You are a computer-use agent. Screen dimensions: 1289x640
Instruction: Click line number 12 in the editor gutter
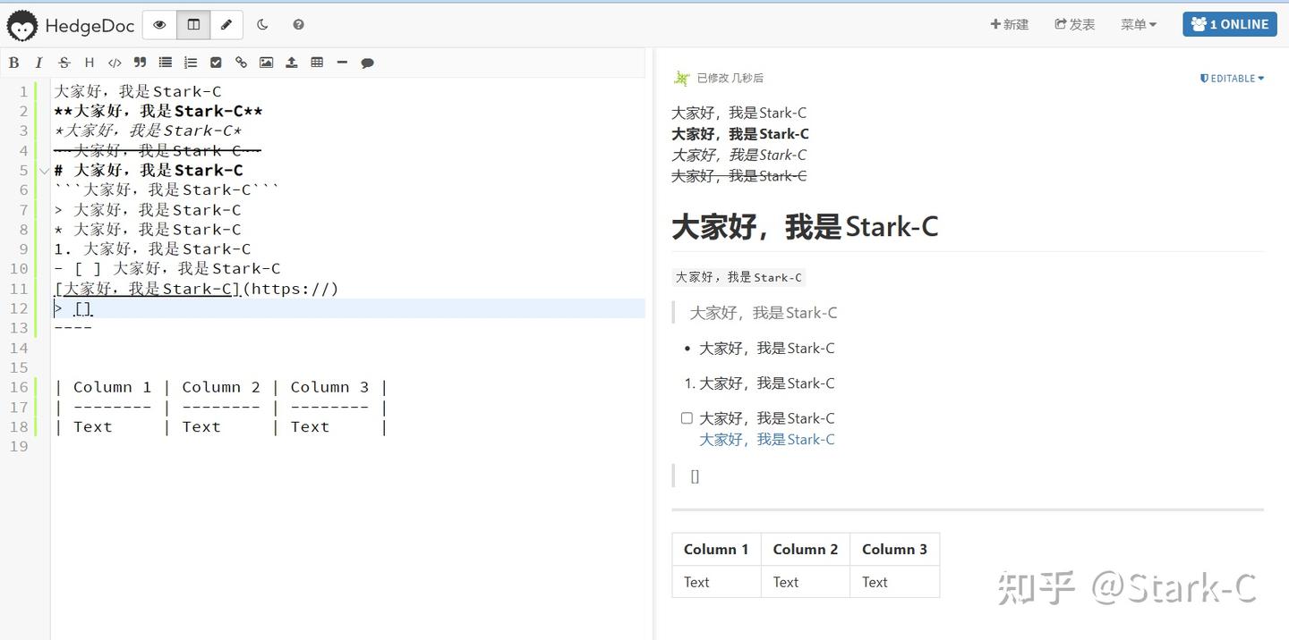(x=20, y=307)
